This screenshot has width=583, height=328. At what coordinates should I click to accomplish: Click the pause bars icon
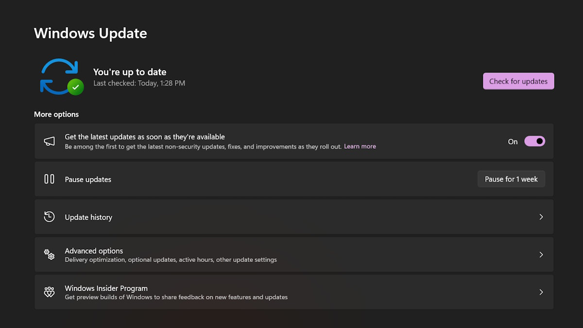pos(49,179)
